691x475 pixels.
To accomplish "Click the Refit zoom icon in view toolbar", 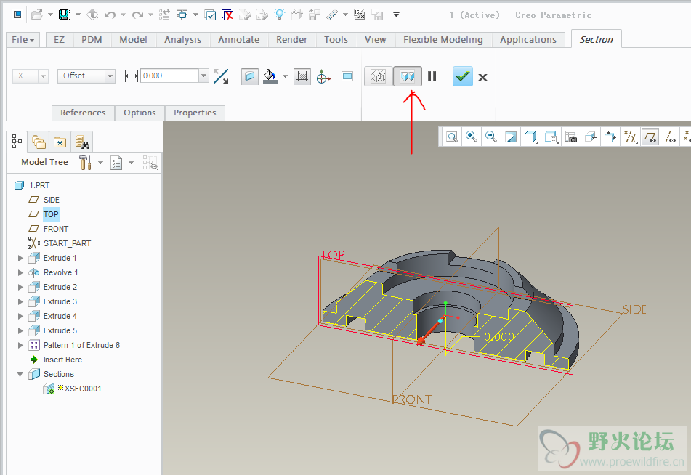I will [452, 137].
